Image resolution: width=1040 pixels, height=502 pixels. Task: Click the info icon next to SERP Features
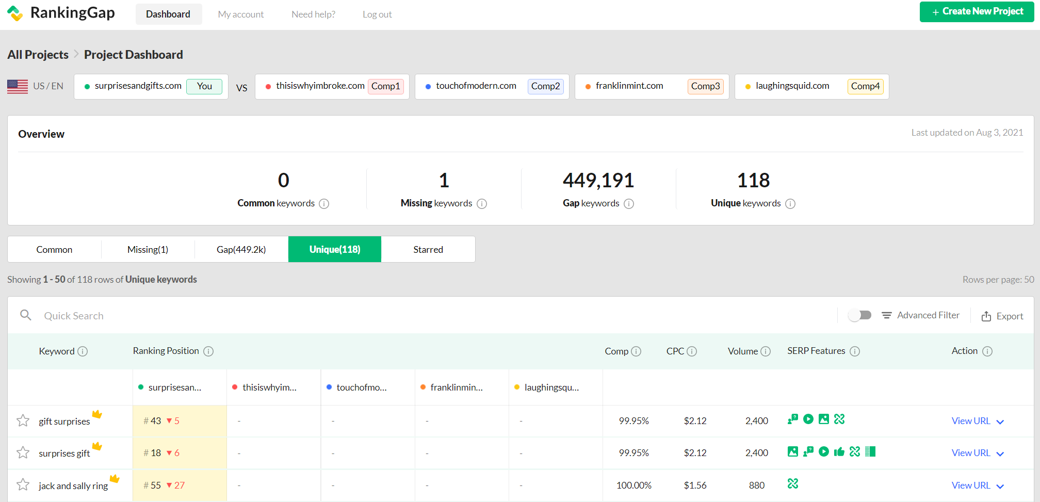[855, 351]
